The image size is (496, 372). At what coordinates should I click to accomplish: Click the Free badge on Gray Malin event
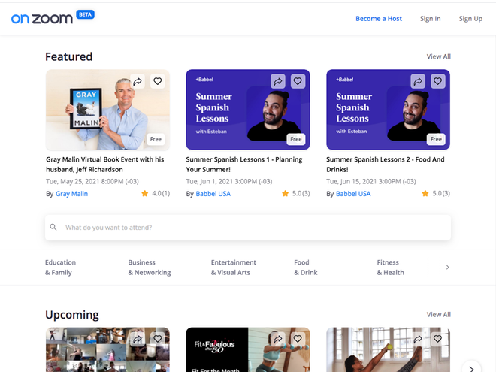click(156, 139)
